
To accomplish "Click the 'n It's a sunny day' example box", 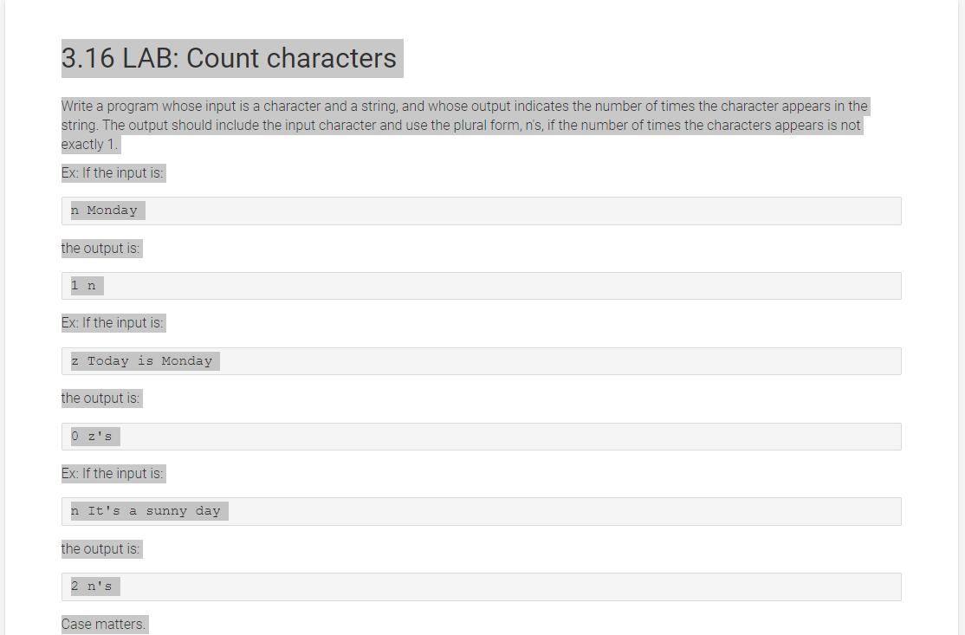I will [482, 511].
